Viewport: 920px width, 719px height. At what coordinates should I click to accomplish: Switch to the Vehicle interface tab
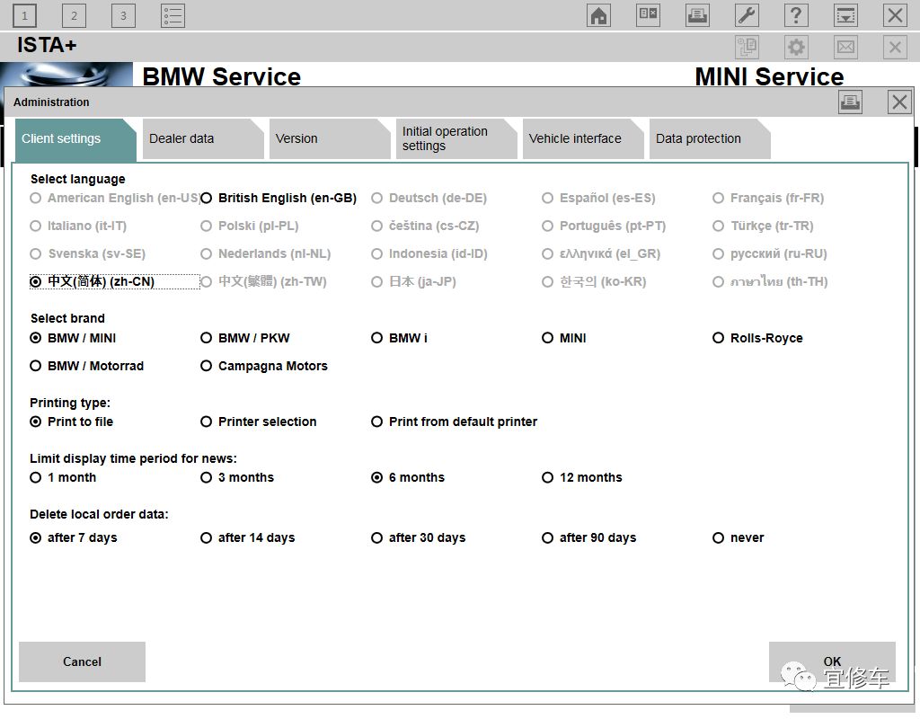coord(583,138)
